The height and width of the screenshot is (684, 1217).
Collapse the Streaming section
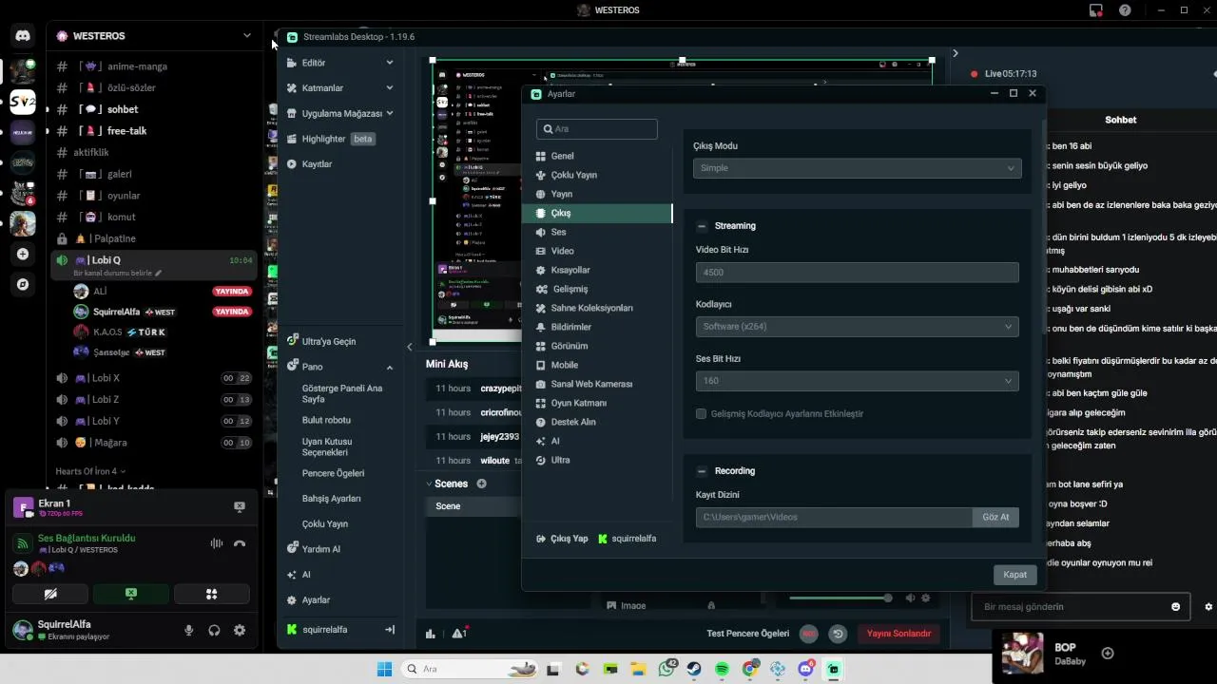tap(702, 226)
